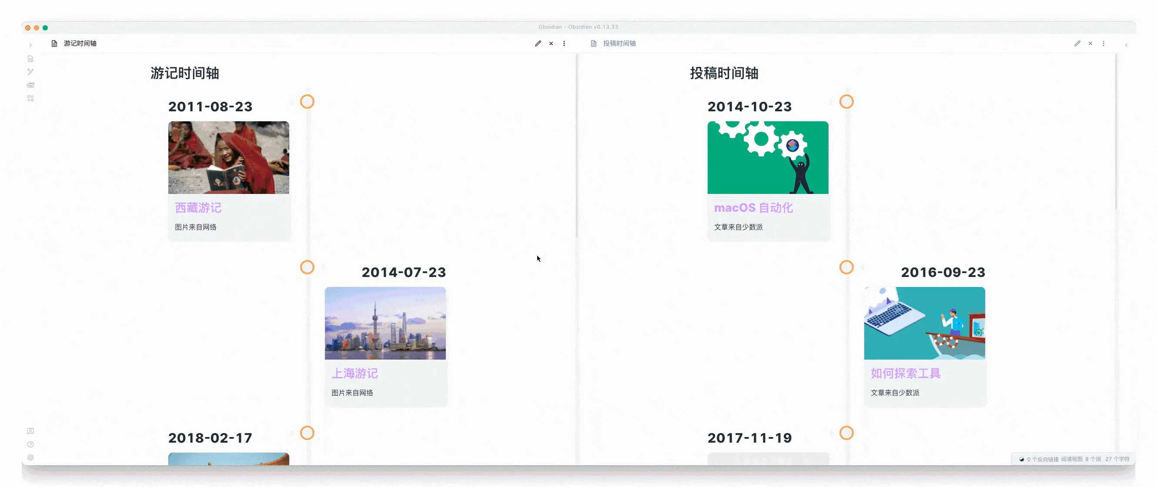Open the settings gear in the left ribbon
This screenshot has width=1157, height=487.
[x=30, y=457]
